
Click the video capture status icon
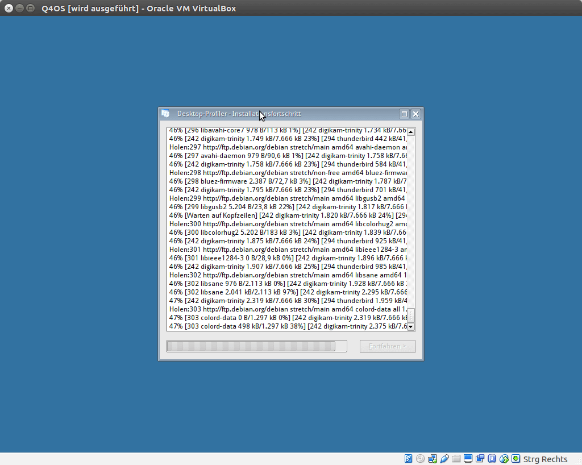point(480,459)
